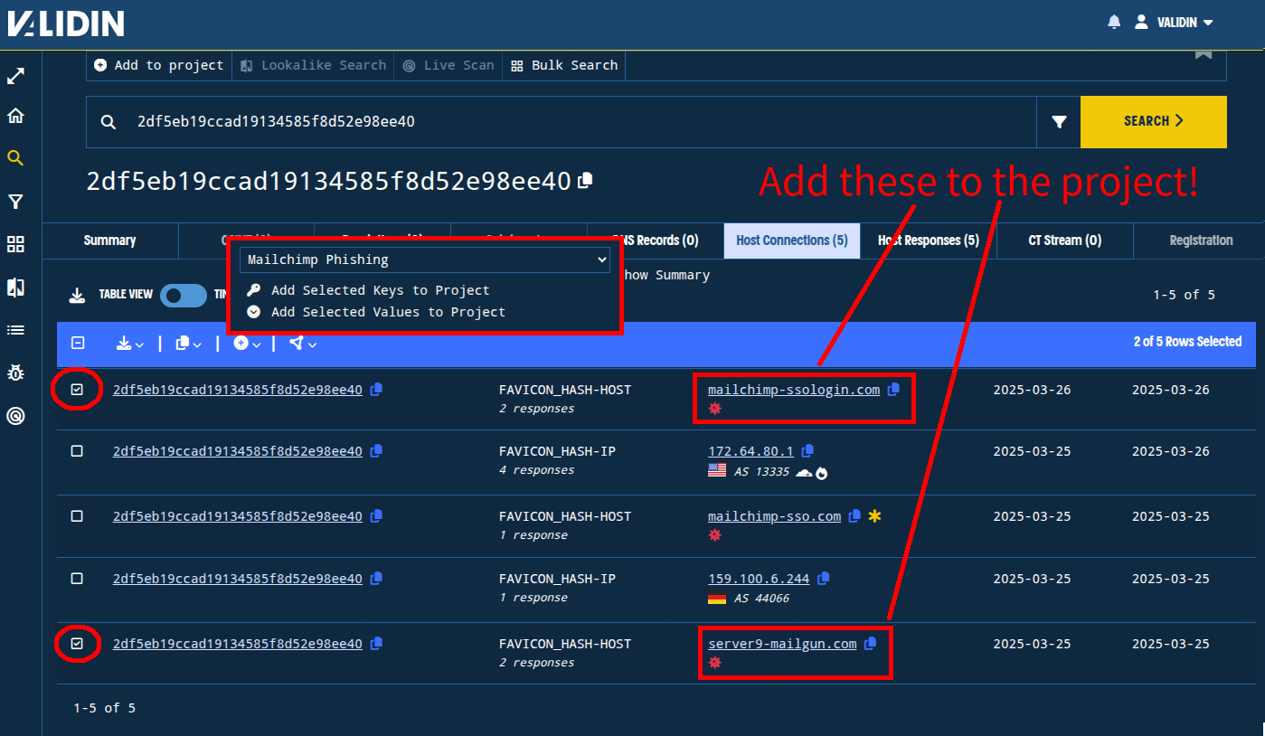Viewport: 1265px width, 736px height.
Task: Open the Registration tab
Action: 1201,241
